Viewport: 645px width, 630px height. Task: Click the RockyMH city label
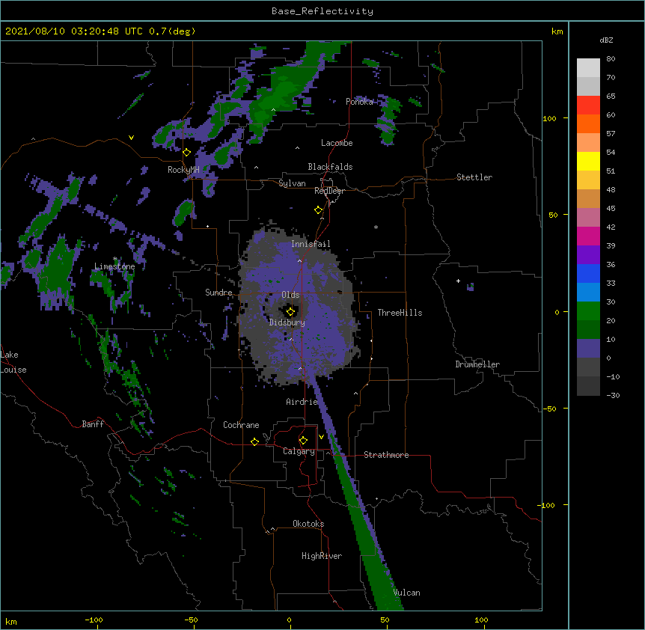pos(183,170)
